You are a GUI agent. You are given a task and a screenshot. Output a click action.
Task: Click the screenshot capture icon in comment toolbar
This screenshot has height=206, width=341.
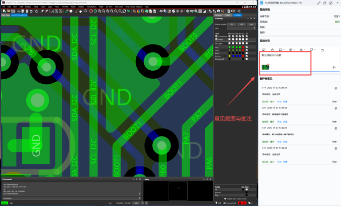(264, 50)
